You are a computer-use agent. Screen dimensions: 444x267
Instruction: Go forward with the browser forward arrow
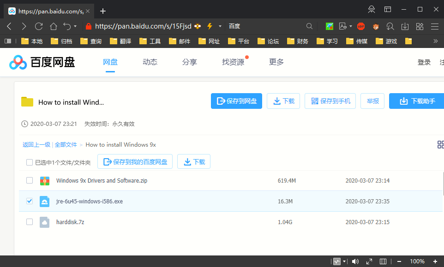[24, 26]
